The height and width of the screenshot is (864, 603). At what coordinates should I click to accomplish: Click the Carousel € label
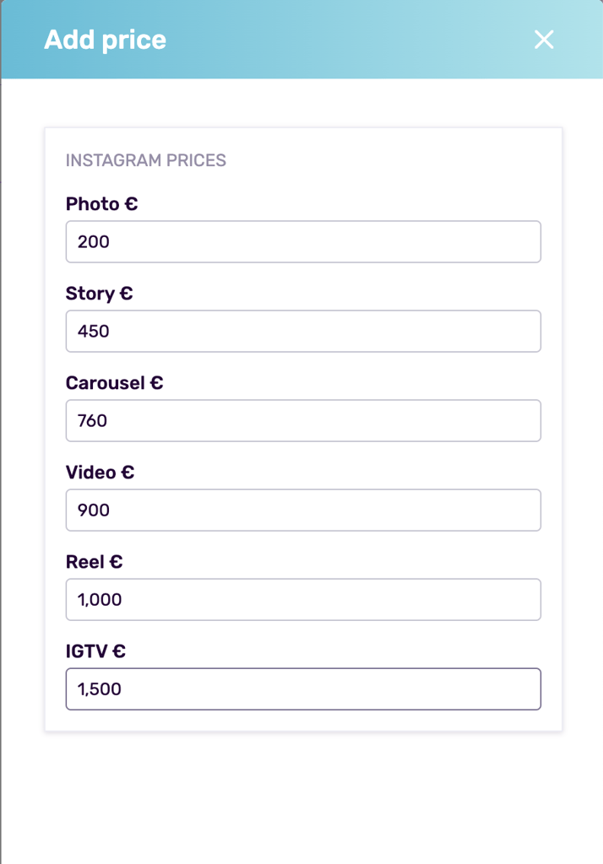pos(114,383)
